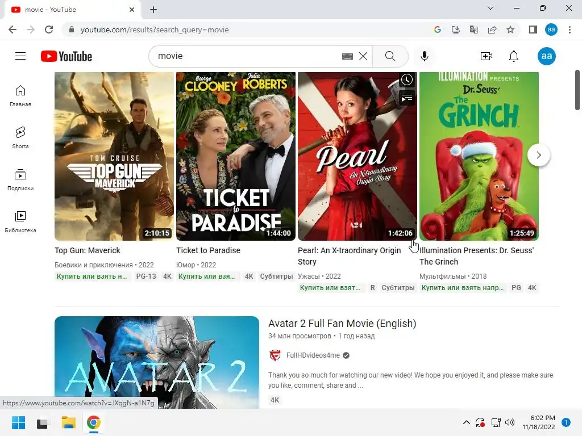Viewport: 582px width, 436px height.
Task: Translate this page icon in address bar
Action: click(x=473, y=30)
